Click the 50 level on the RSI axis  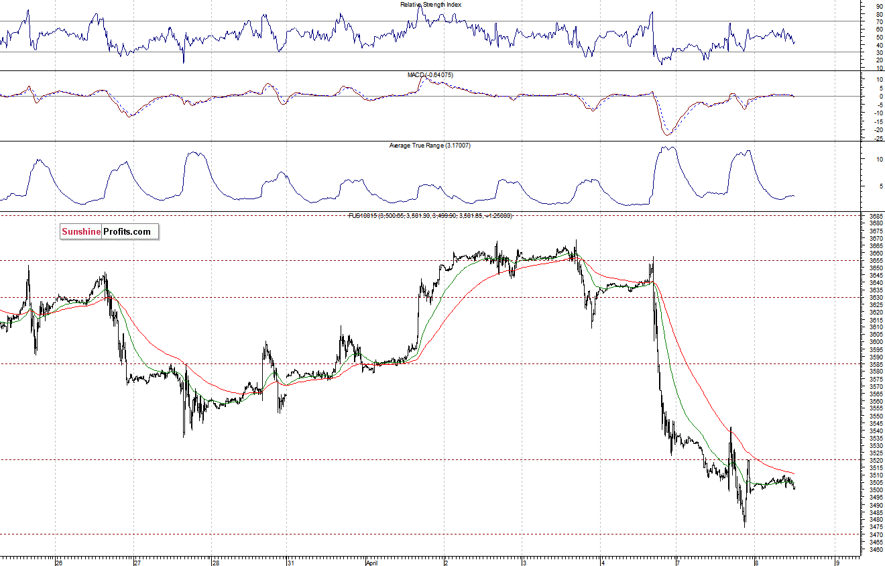pos(879,37)
